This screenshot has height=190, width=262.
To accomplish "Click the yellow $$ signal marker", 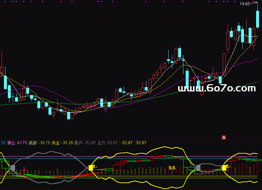I will point(172,168).
